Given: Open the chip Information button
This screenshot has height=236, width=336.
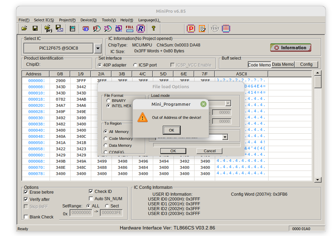Looking at the screenshot, I should pos(291,48).
